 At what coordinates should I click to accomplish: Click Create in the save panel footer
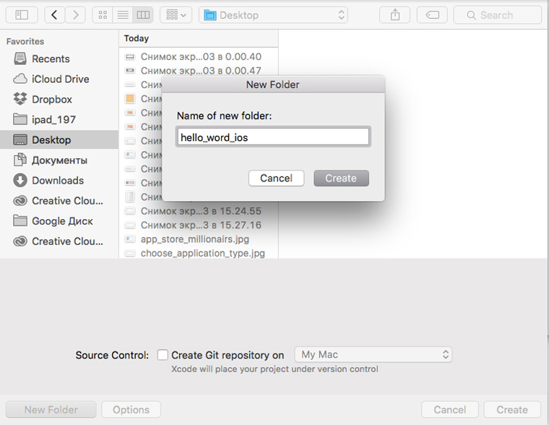pyautogui.click(x=512, y=410)
